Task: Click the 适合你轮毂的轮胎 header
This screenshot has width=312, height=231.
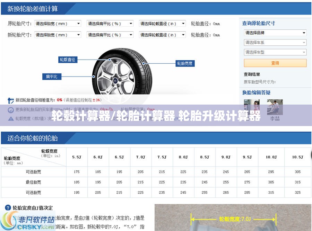Action: click(33, 138)
